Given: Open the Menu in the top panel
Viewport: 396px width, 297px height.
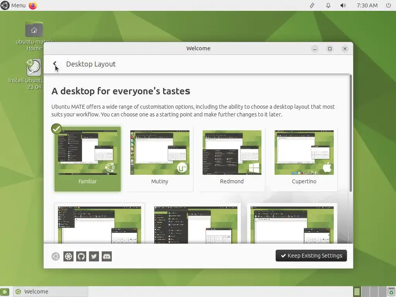Looking at the screenshot, I should tap(13, 5).
